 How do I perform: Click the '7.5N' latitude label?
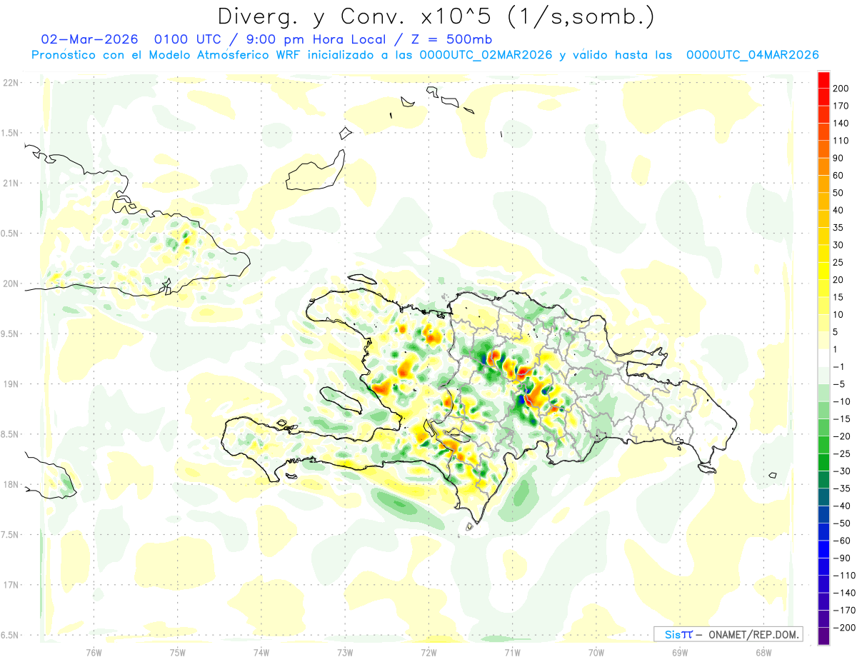point(11,535)
